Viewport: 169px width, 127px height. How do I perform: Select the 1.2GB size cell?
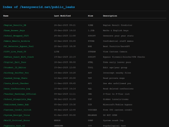(x=91, y=30)
